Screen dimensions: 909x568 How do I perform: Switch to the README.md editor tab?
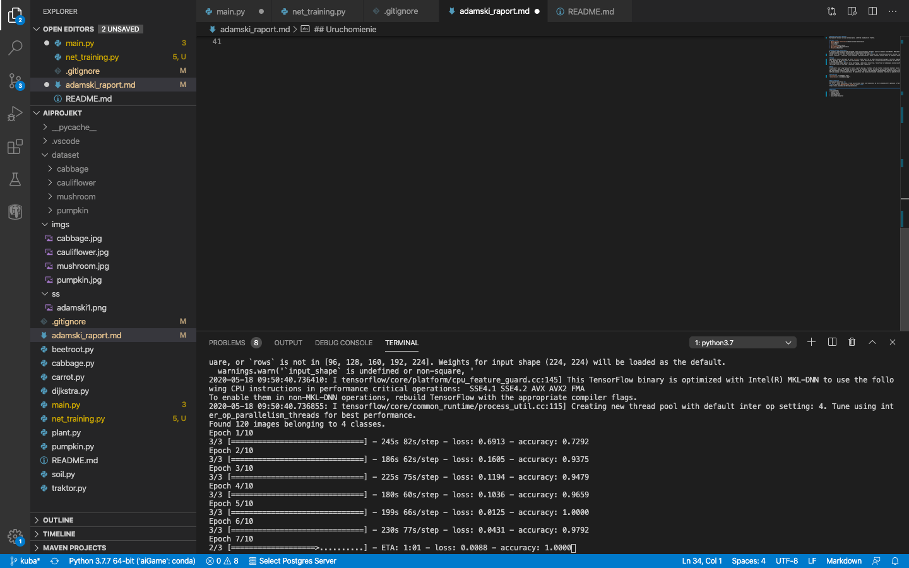pos(590,11)
